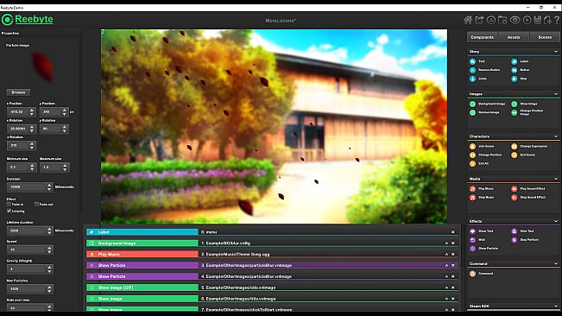Collapse the Media section

click(556, 179)
